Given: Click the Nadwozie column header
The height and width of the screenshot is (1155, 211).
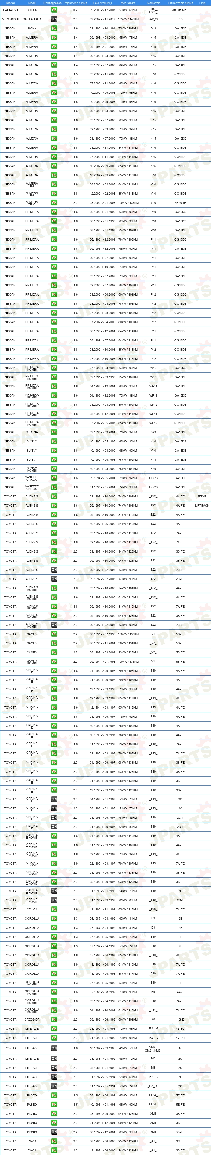Looking at the screenshot, I should point(153,3).
